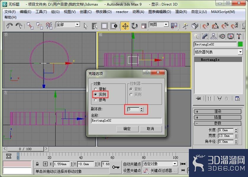Jump to animation start frame button
The height and width of the screenshot is (177, 248).
pyautogui.click(x=183, y=164)
